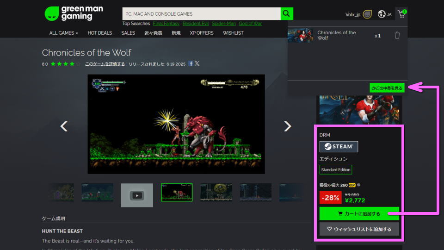
Task: Click the ¥2,772 sale price
Action: [355, 200]
